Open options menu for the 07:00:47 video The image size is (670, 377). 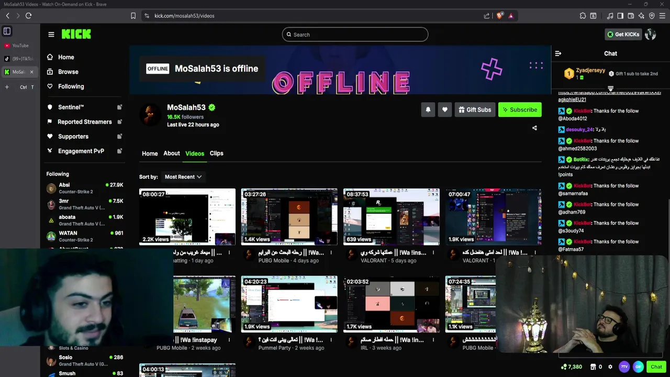535,252
